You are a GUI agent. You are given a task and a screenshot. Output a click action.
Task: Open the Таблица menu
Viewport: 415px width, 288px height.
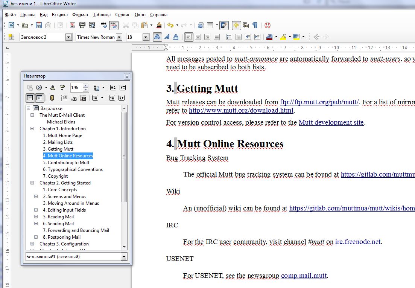(102, 15)
